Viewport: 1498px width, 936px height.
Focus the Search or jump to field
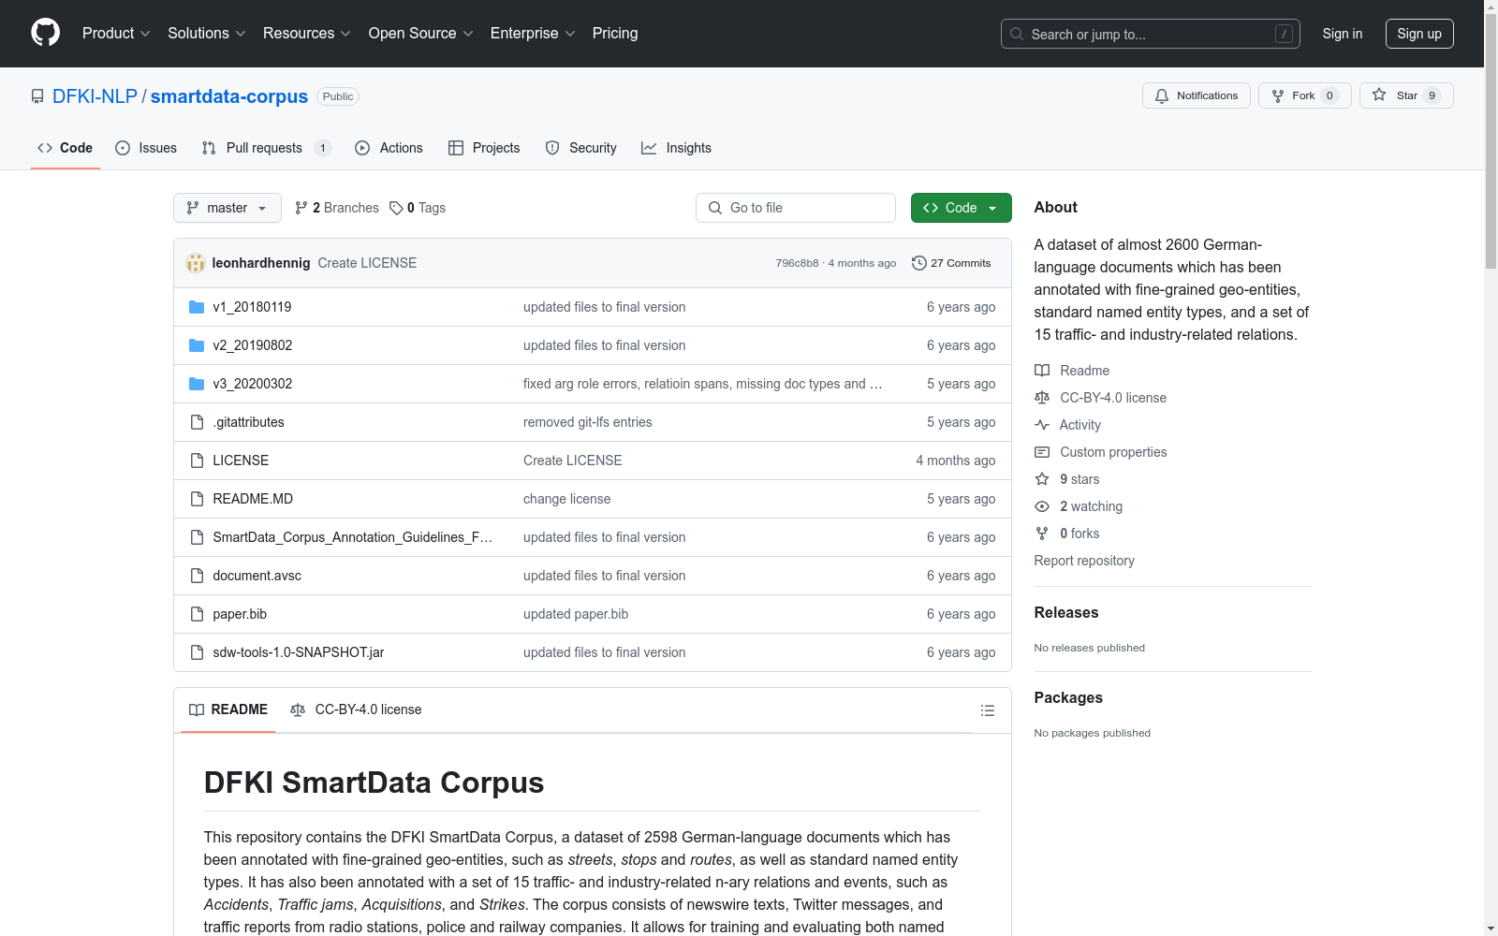click(1151, 34)
